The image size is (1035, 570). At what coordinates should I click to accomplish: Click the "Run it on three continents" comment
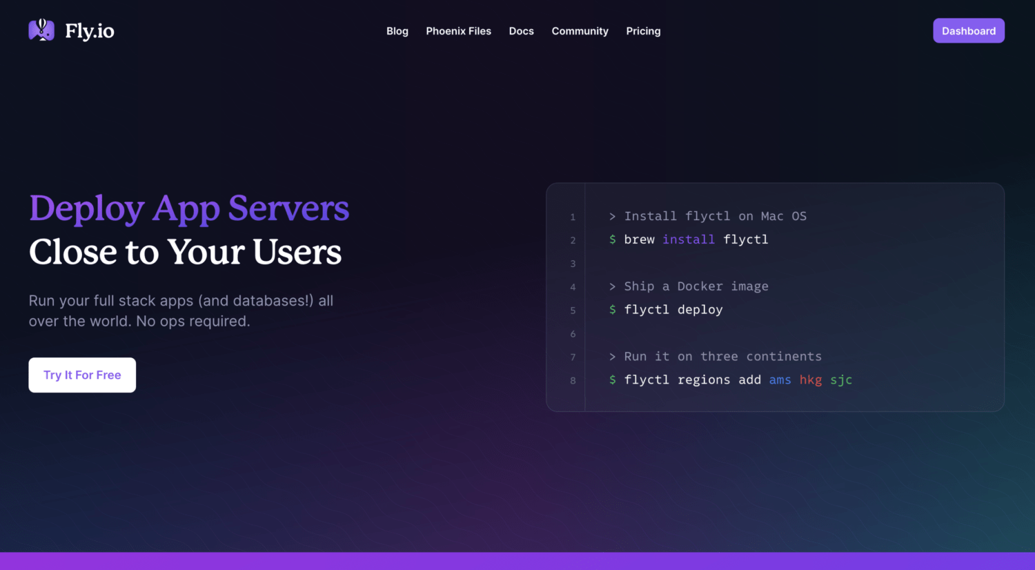[x=722, y=357]
